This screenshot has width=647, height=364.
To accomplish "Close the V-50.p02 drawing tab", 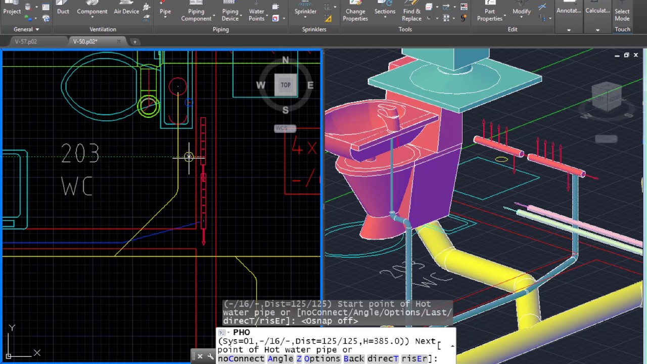I will click(x=119, y=41).
